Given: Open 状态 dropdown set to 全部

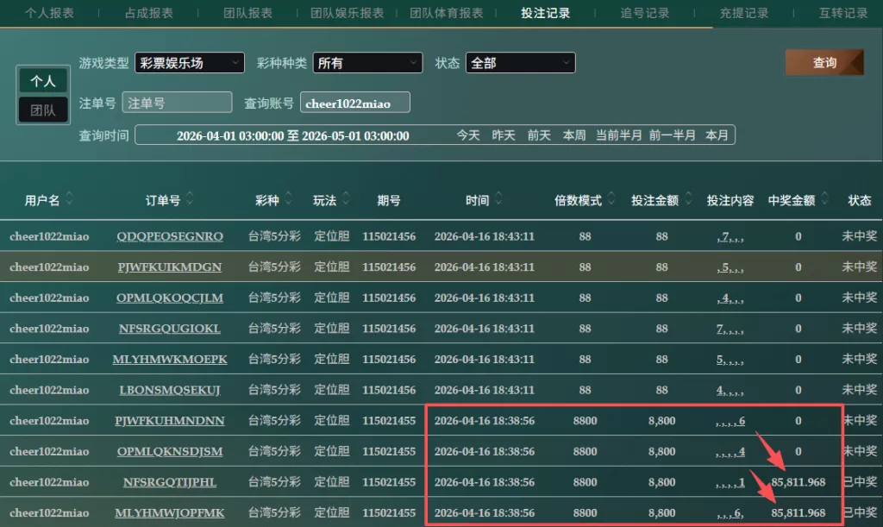Looking at the screenshot, I should pos(520,63).
